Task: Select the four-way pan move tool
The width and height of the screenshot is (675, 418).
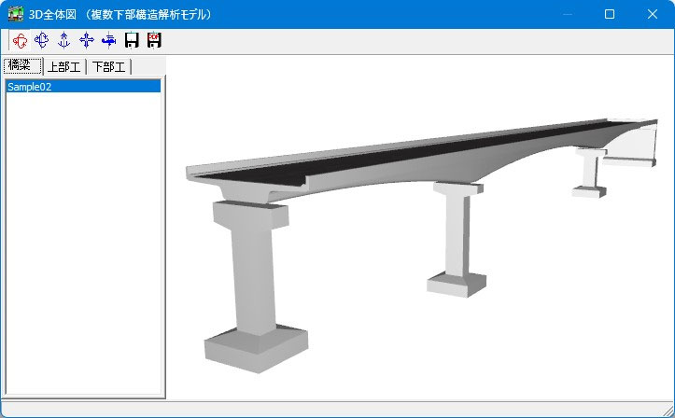Action: pyautogui.click(x=87, y=40)
